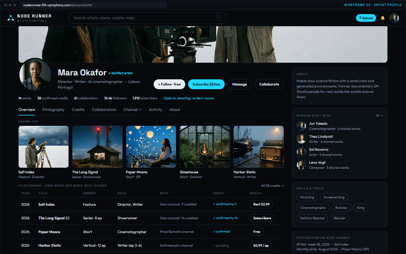This screenshot has width=406, height=254.
Task: Click Subscribers button for The Long Signal S2
Action: 262,218
